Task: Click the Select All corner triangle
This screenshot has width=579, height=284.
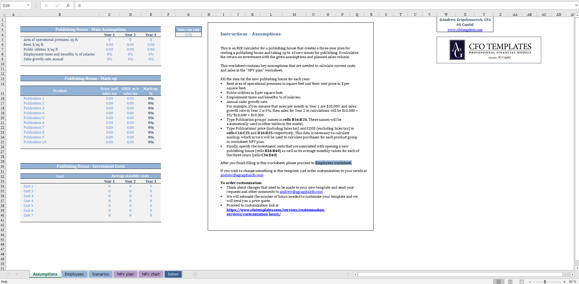Action: pyautogui.click(x=3, y=15)
